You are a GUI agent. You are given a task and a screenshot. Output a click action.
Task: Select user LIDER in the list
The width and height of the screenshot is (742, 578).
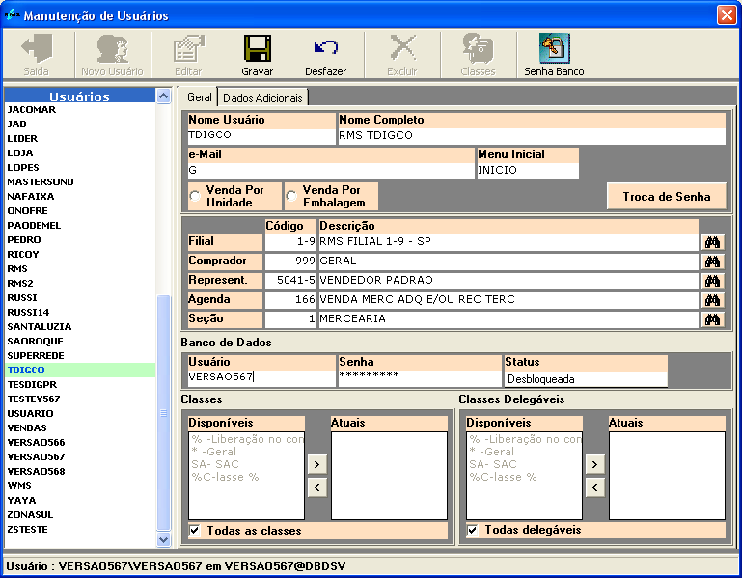coord(79,139)
